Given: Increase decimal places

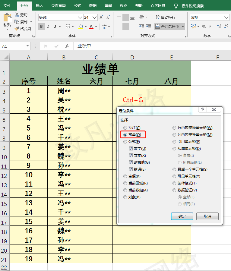Looking at the screenshot, I should (220, 27).
